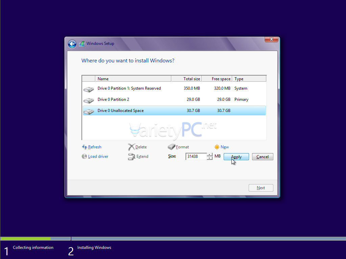This screenshot has height=259, width=346.
Task: Create a New partition link
Action: pos(225,147)
